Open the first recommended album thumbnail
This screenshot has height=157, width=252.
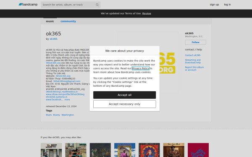click(x=51, y=150)
